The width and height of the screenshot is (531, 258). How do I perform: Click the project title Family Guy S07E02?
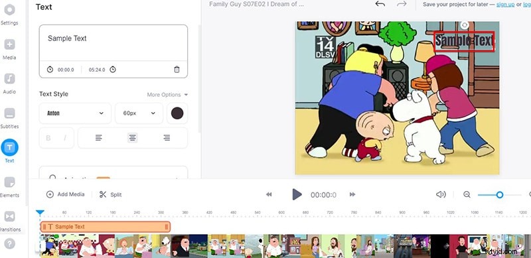point(256,5)
